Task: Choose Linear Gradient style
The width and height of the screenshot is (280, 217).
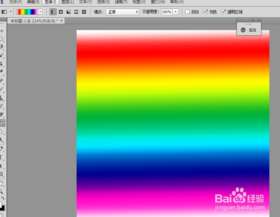Action: (x=53, y=12)
